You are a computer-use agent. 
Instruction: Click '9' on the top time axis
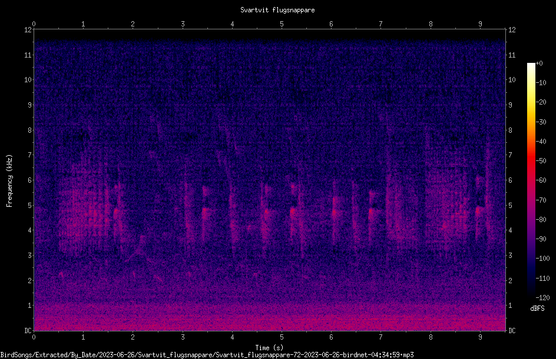[x=481, y=24]
